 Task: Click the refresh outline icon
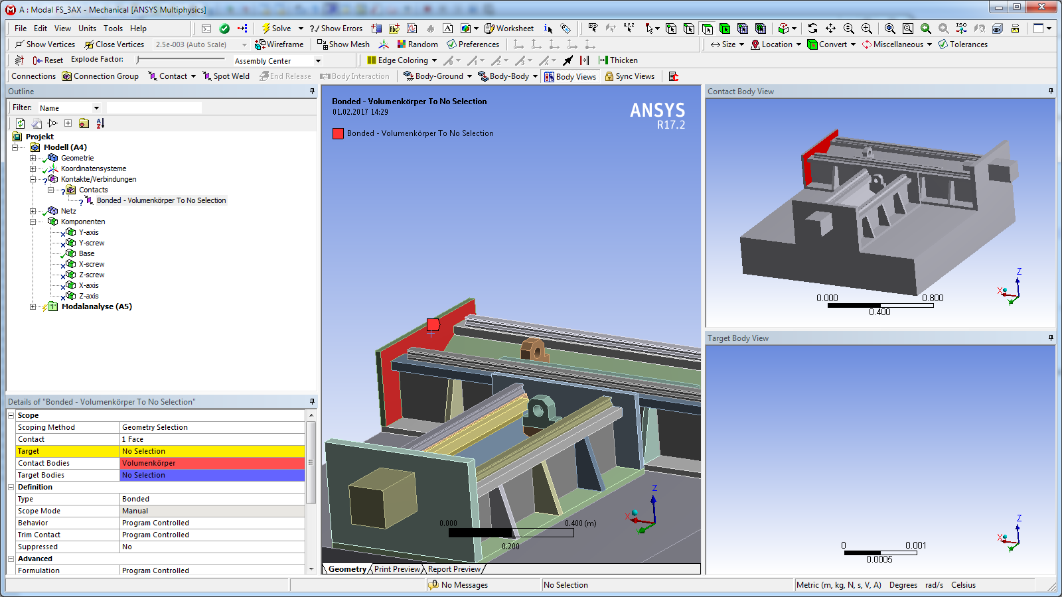coord(21,123)
